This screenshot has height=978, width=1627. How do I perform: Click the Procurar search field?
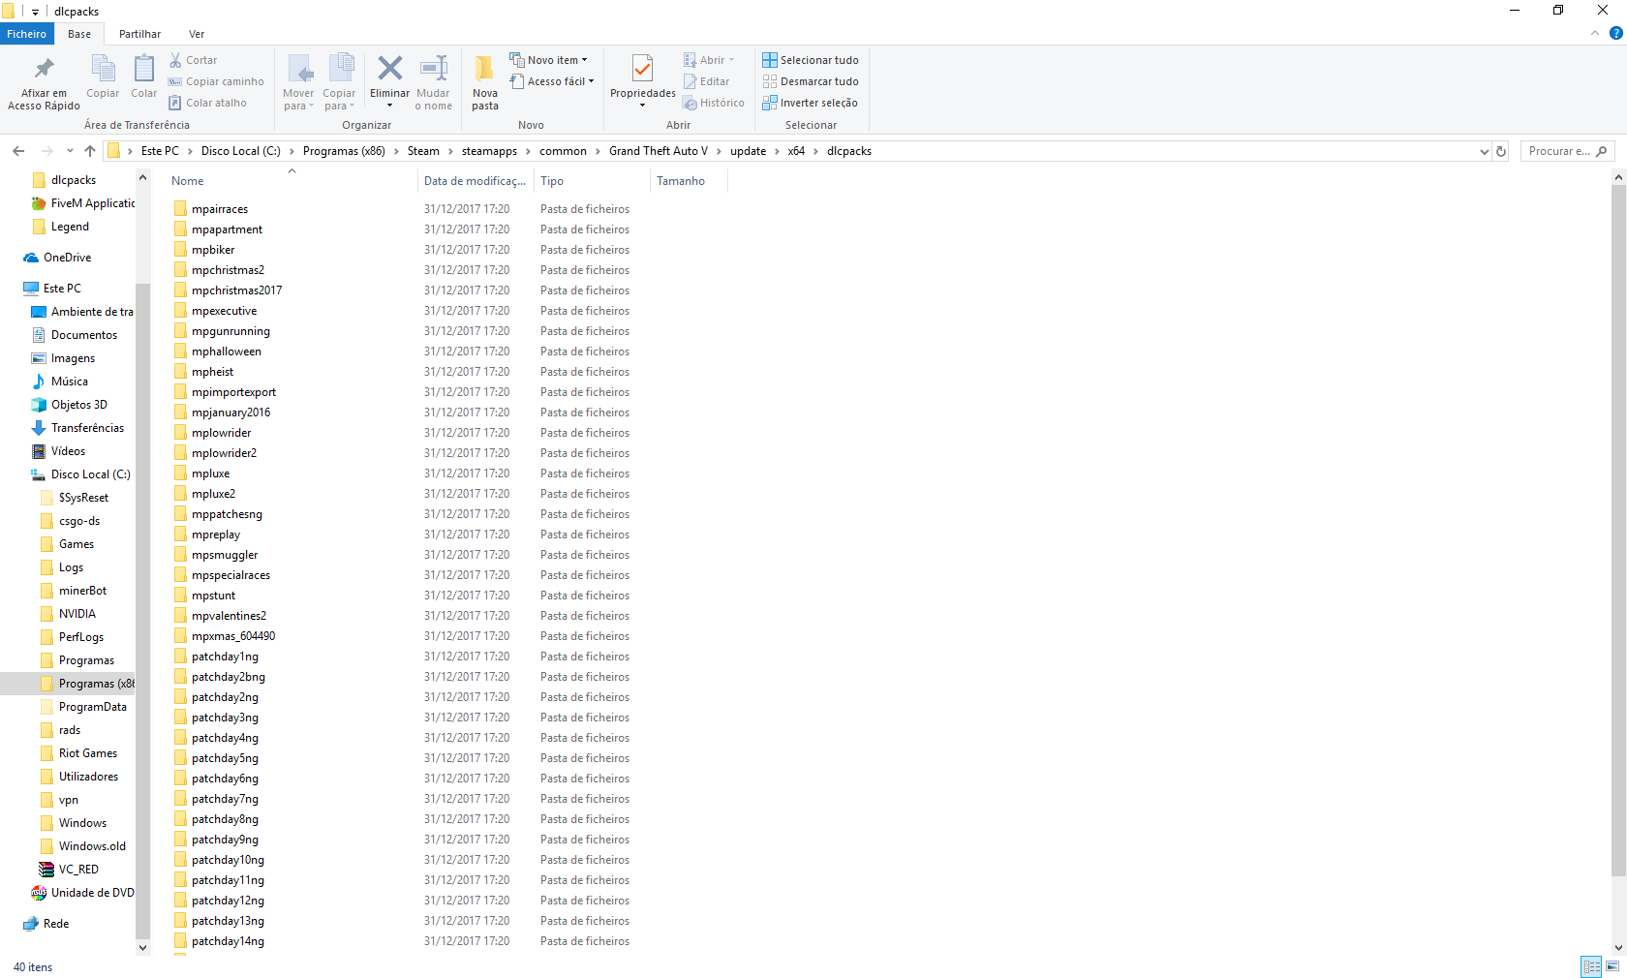[x=1567, y=151]
